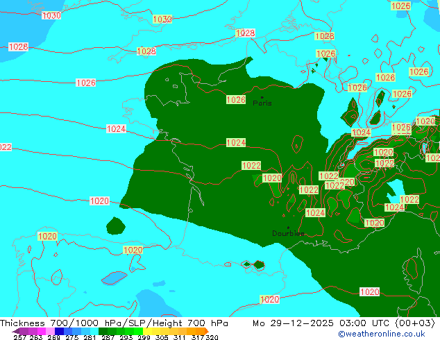Click the 1028 label on the left map edge
This screenshot has height=340, width=440.
click(19, 46)
